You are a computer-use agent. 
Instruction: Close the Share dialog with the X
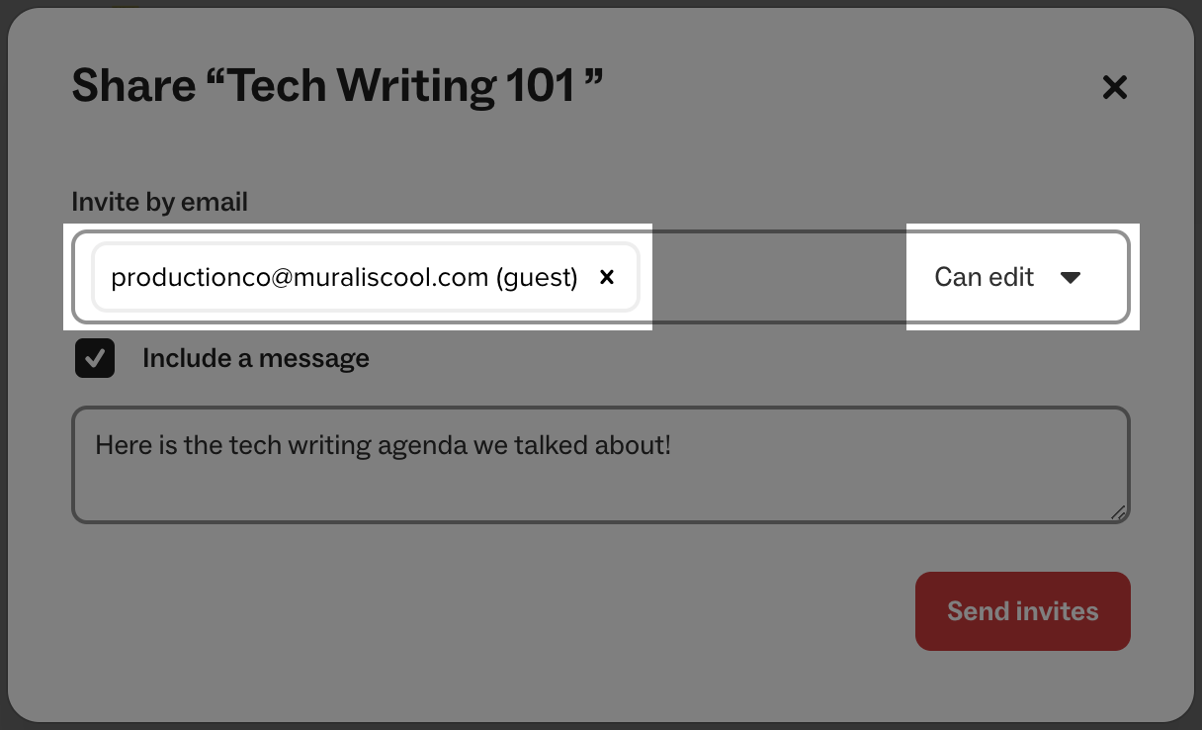coord(1114,88)
